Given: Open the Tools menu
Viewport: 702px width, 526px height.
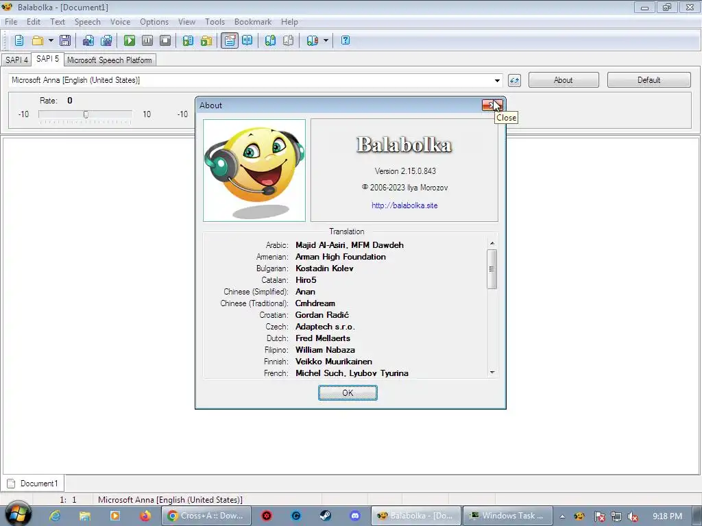Looking at the screenshot, I should pos(215,22).
